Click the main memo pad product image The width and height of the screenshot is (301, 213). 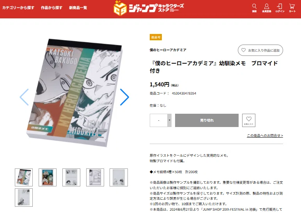coord(74,93)
